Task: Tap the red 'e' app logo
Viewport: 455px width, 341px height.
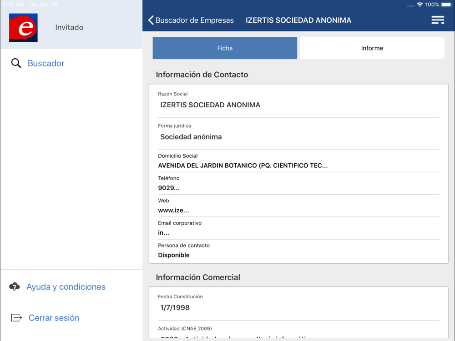Action: click(x=23, y=28)
